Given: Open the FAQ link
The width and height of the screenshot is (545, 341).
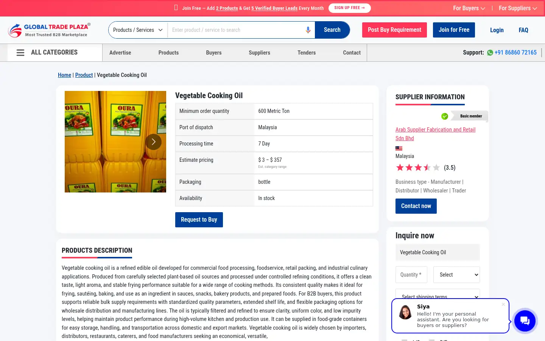Looking at the screenshot, I should 523,30.
